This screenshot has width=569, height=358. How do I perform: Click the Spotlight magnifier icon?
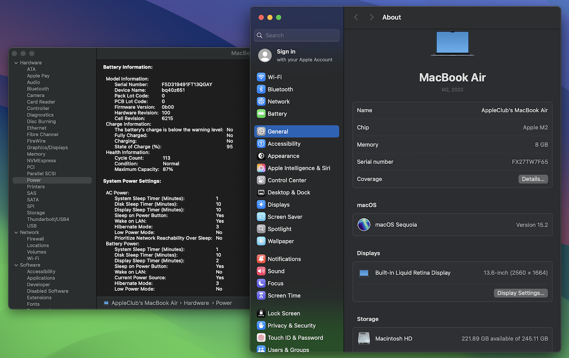click(x=261, y=229)
